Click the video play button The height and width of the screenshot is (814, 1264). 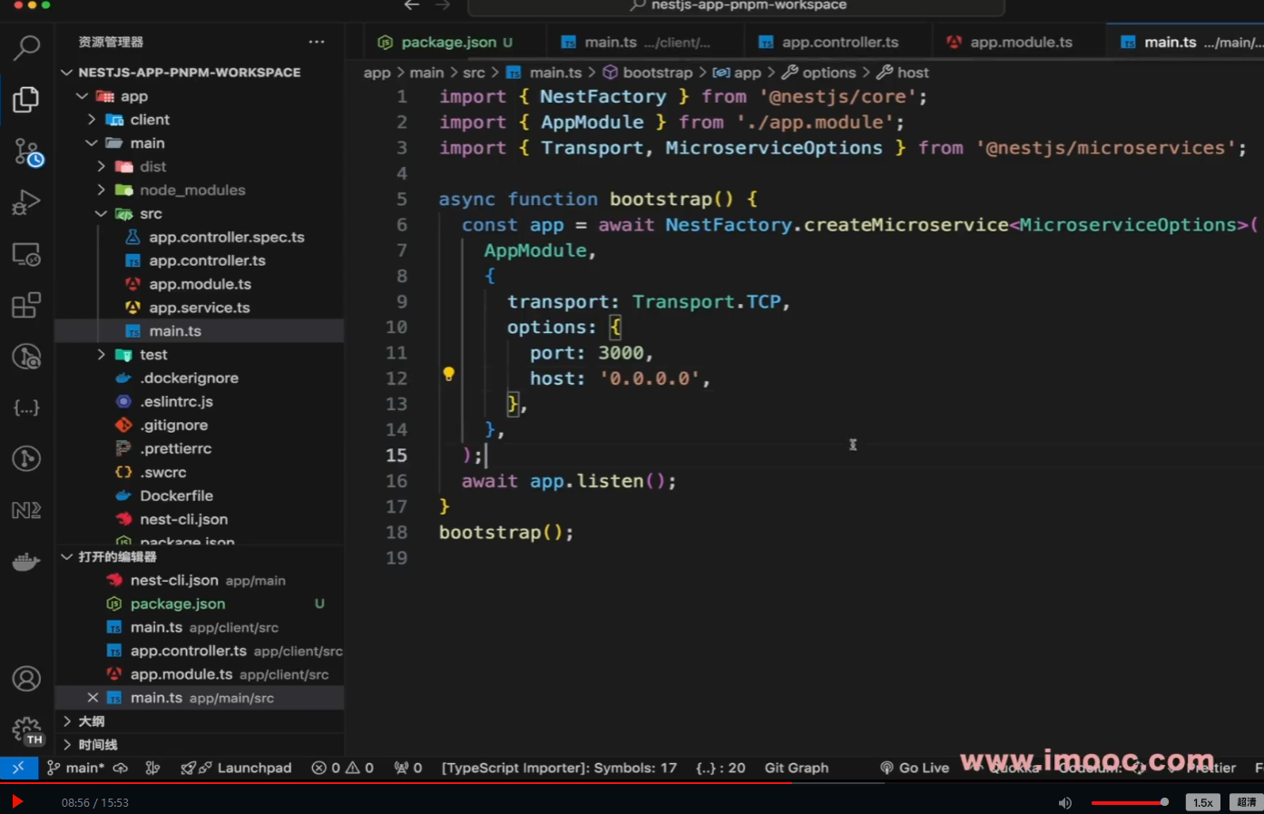click(x=16, y=802)
